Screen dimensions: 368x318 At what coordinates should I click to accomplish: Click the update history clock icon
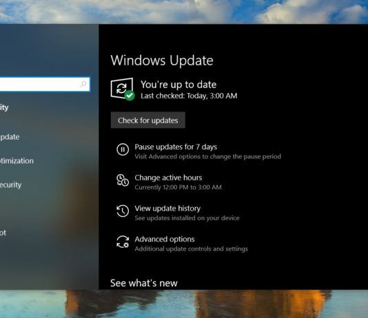(x=123, y=211)
